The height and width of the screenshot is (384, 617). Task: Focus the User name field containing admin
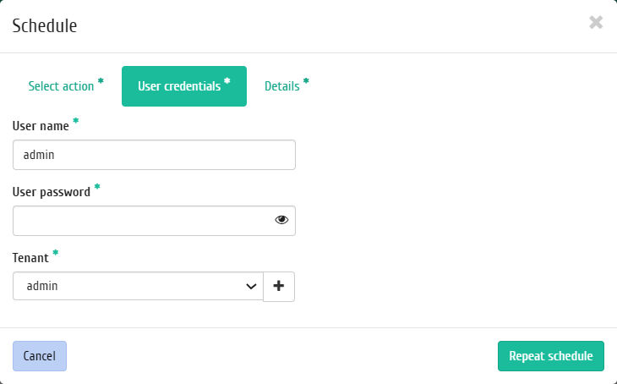point(154,155)
